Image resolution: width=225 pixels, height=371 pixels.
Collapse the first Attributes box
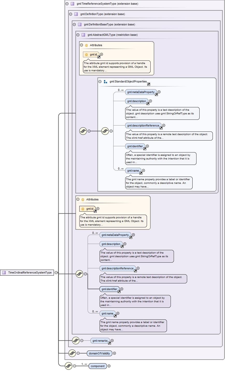81,45
